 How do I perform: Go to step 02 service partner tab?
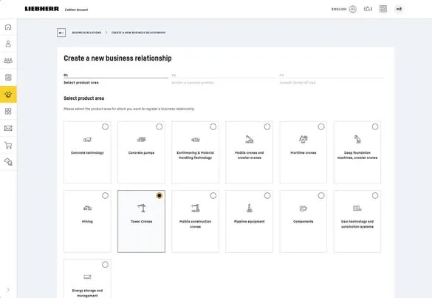[x=222, y=78]
